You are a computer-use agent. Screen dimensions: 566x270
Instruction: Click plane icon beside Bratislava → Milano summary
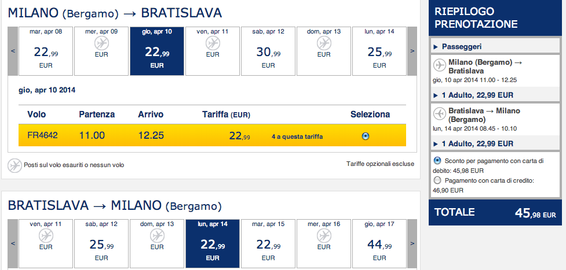[440, 114]
